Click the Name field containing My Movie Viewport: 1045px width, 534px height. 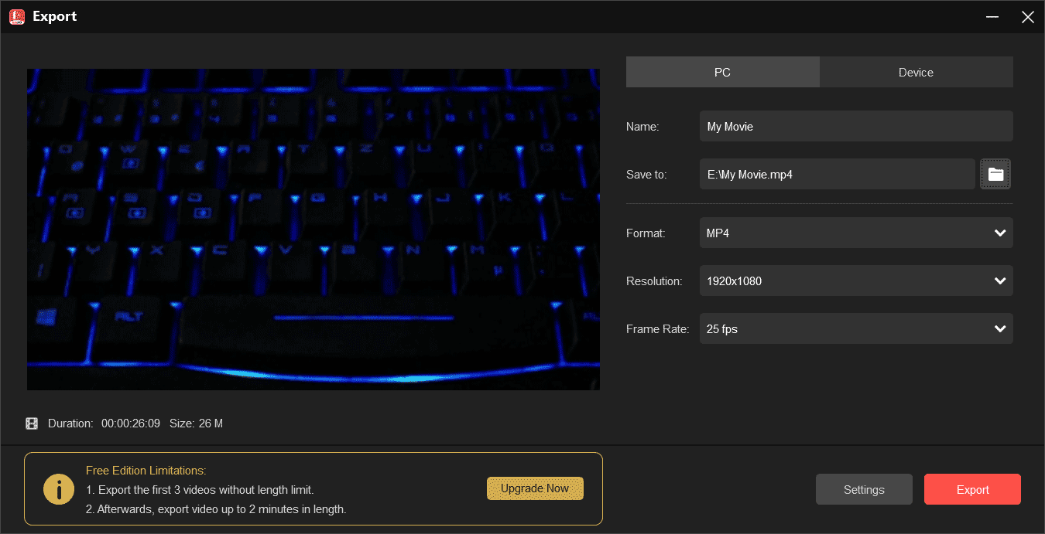pos(856,126)
